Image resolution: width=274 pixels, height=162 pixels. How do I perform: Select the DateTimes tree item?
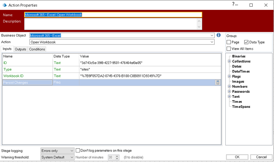241,71
